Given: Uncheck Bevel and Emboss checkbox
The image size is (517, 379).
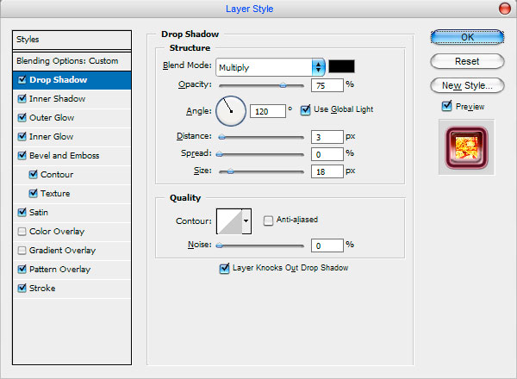Looking at the screenshot, I should pyautogui.click(x=22, y=156).
